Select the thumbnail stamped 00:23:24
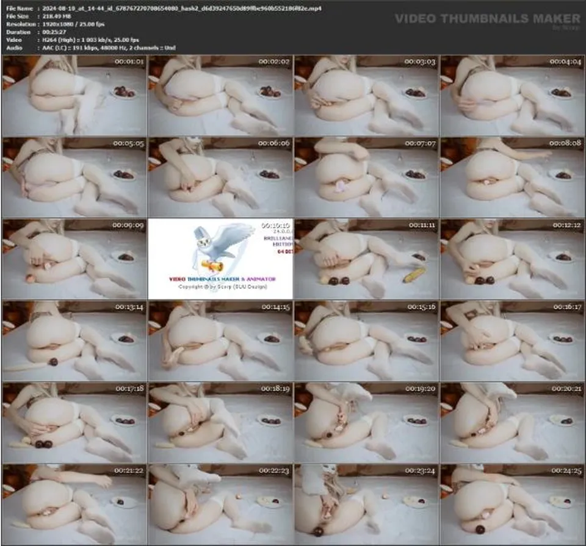This screenshot has width=586, height=546. click(x=366, y=505)
